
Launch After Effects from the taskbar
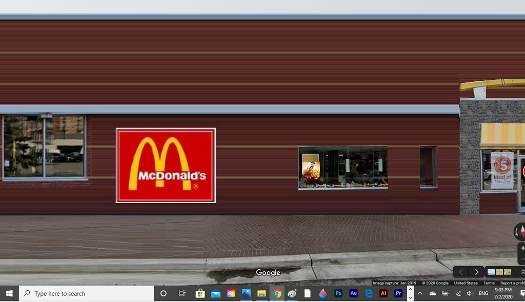[x=353, y=293]
